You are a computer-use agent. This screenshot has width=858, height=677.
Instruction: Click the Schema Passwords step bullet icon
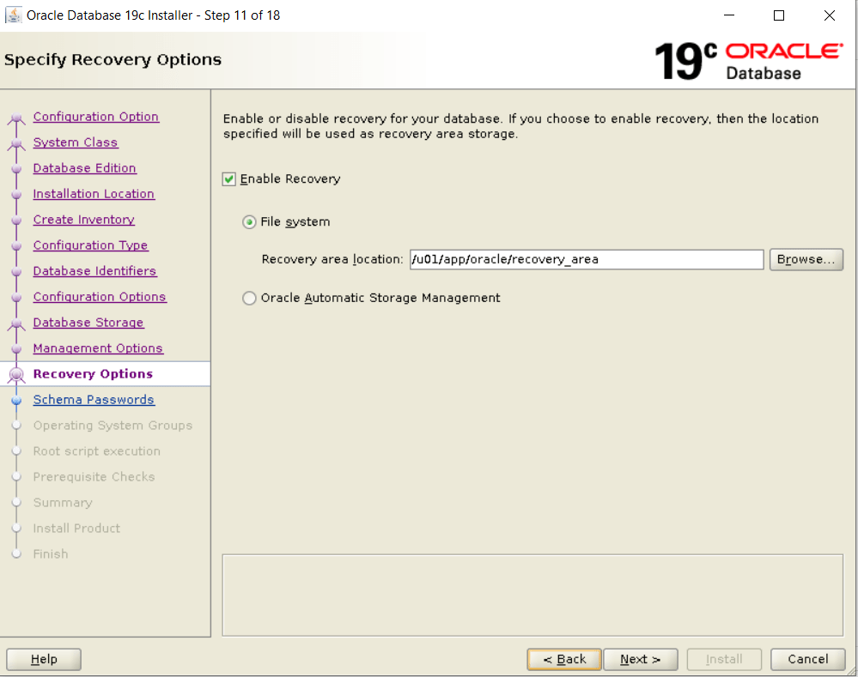tap(15, 400)
